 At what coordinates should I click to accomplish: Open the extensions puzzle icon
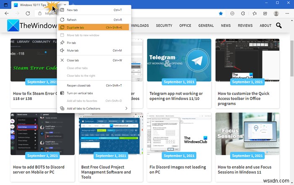[243, 13]
